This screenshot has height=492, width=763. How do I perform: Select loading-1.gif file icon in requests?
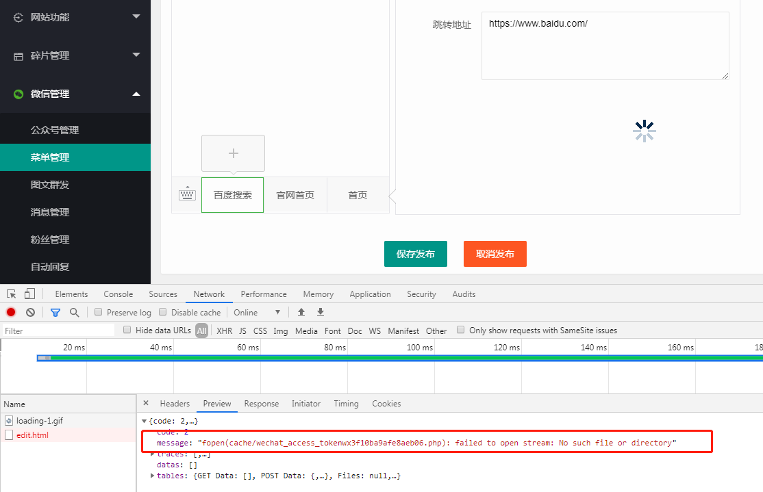tap(9, 421)
